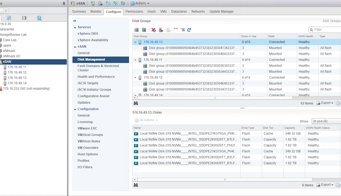Click the New vApp toolbar icon

click(115, 3)
